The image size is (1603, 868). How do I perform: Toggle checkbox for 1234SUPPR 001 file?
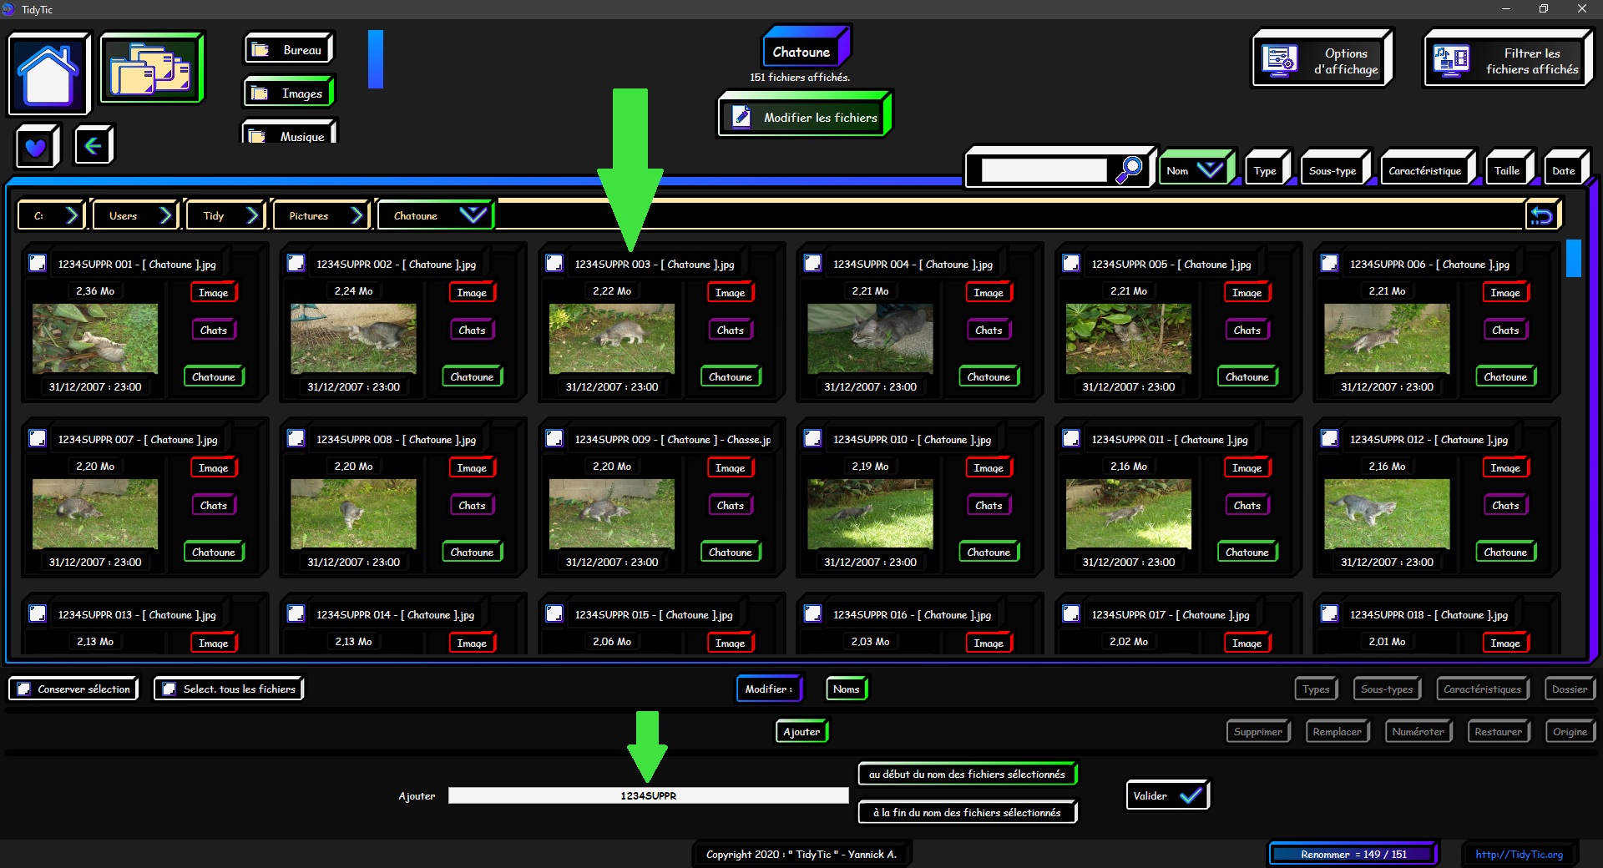38,264
